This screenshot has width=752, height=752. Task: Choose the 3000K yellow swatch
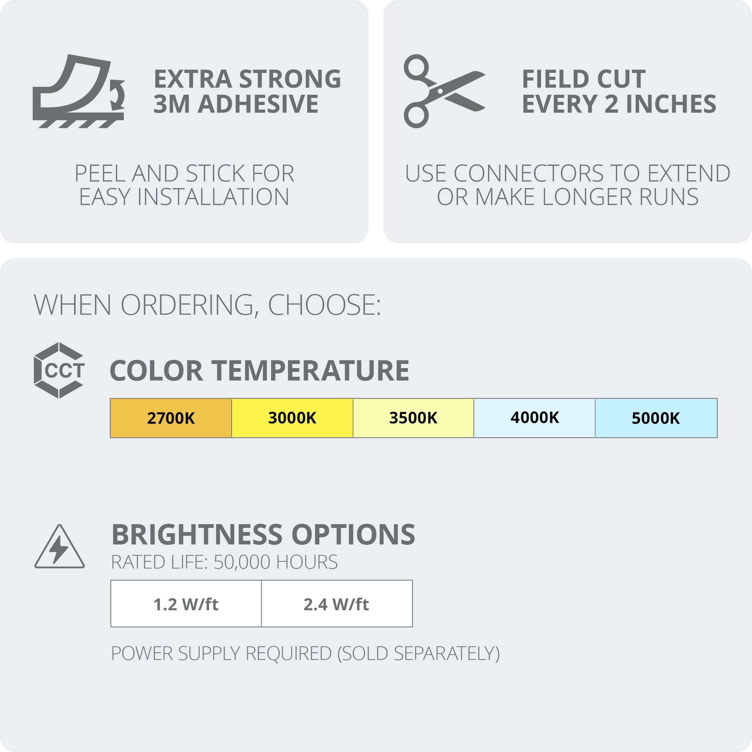292,418
